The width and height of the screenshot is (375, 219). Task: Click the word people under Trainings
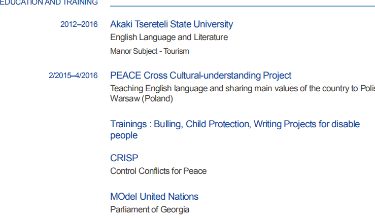(x=123, y=135)
